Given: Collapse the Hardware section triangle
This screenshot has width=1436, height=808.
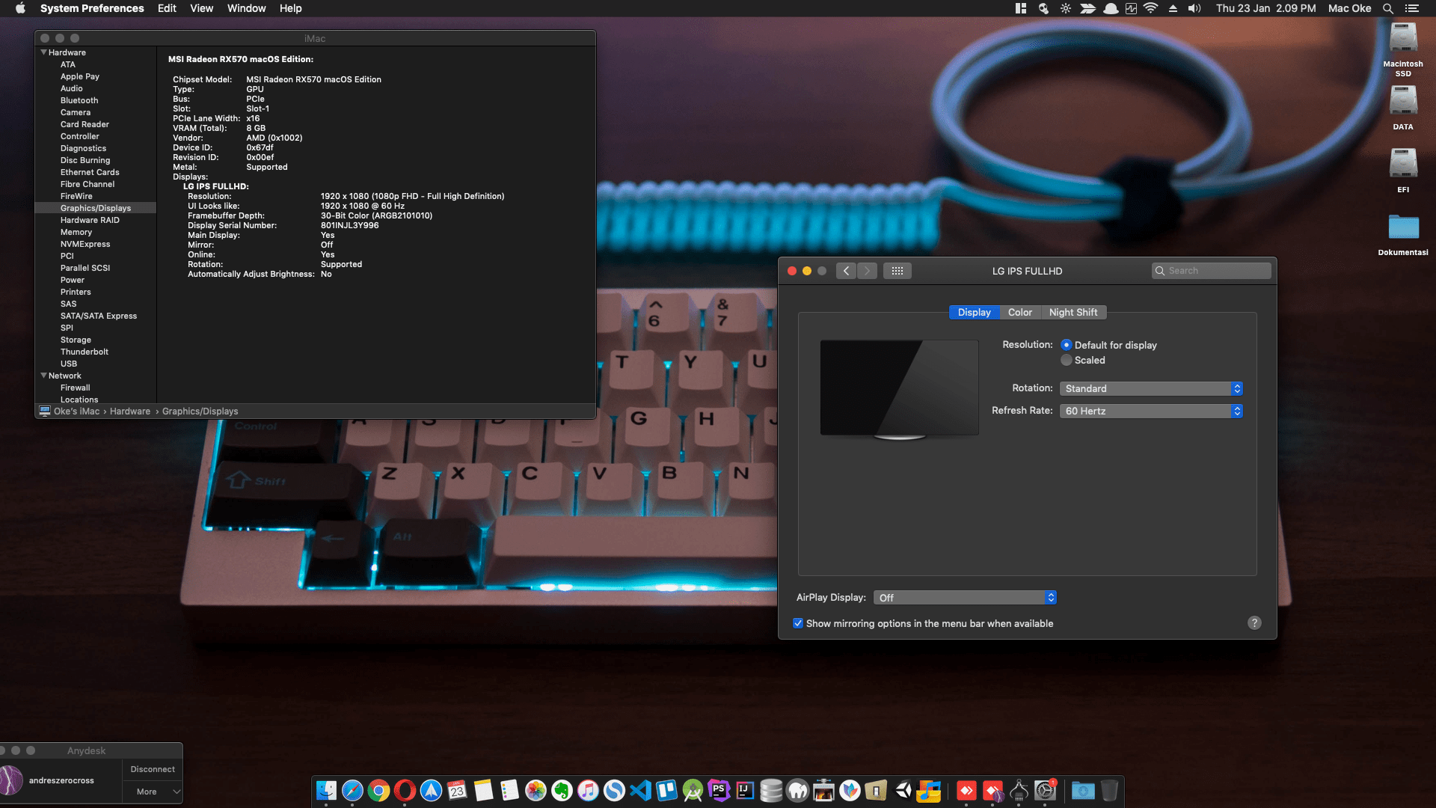Looking at the screenshot, I should coord(43,52).
